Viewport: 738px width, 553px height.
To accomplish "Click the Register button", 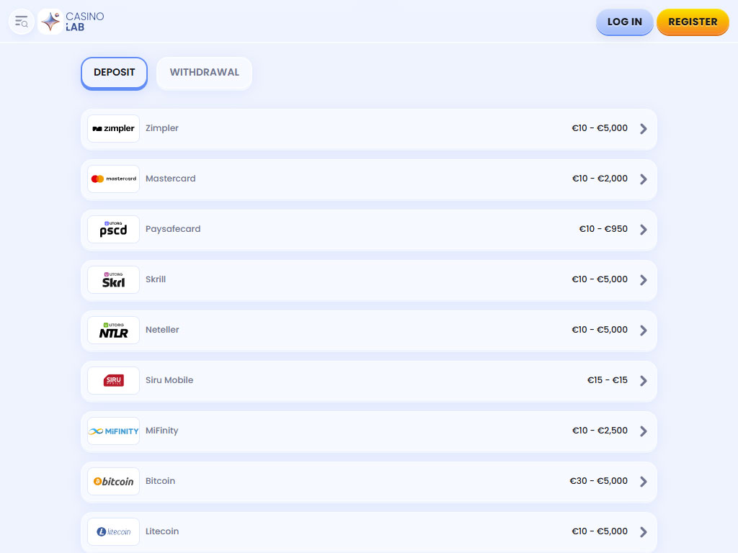I will [x=693, y=22].
